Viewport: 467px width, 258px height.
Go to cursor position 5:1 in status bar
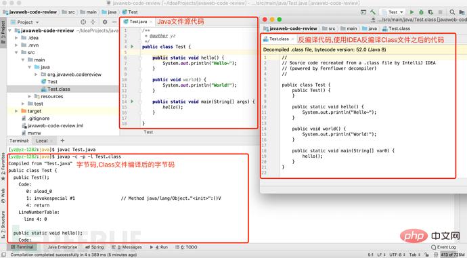[370, 255]
